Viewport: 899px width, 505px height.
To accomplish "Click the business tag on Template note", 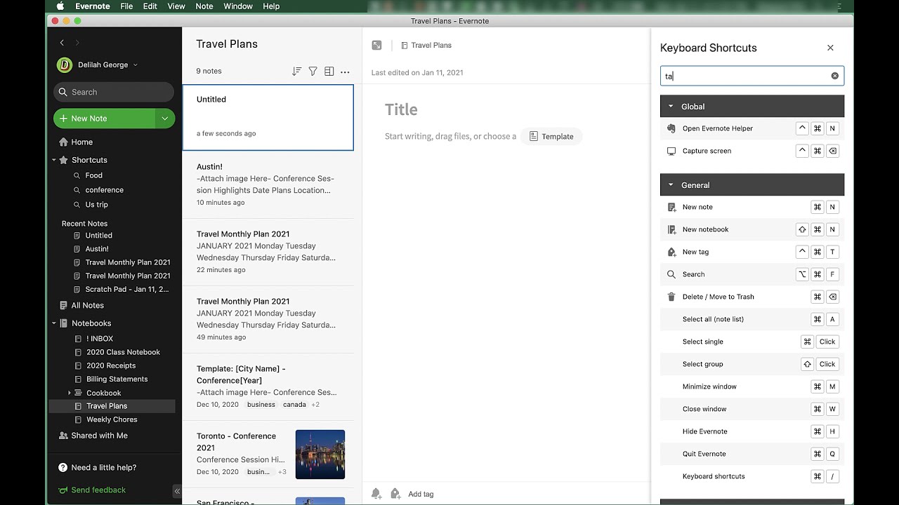I will 261,405.
